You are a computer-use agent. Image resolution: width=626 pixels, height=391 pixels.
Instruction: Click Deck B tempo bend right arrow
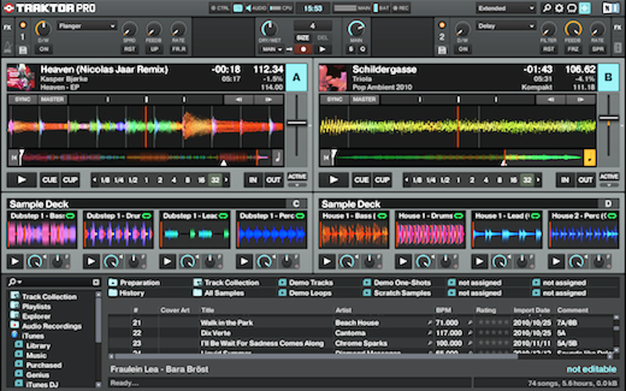580,99
